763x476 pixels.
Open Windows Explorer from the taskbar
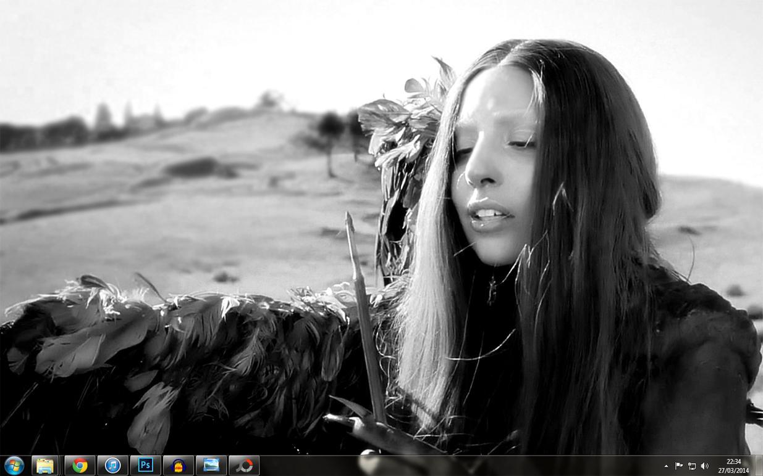pos(45,466)
